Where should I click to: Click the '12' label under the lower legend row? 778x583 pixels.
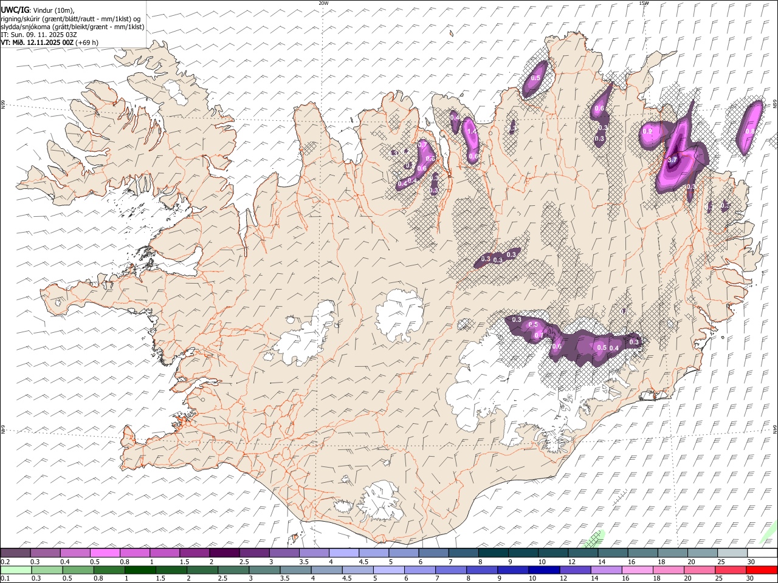tap(563, 578)
